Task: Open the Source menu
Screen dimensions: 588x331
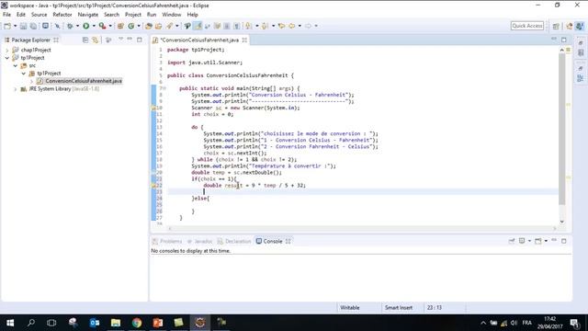Action: [x=39, y=15]
